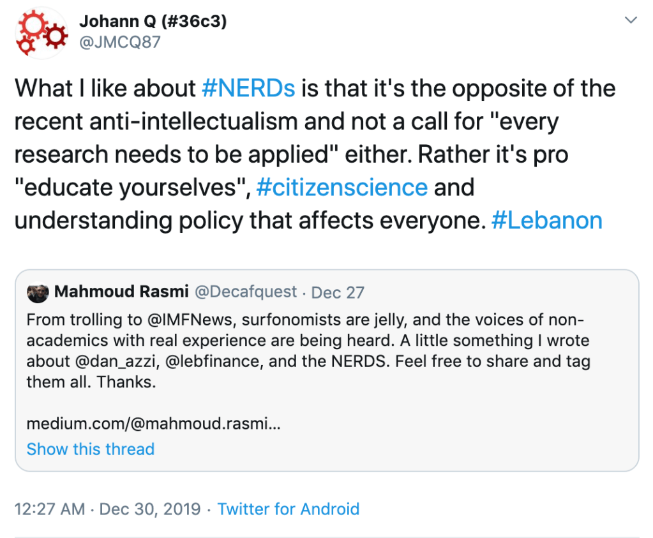
Task: Click "Show this thread"
Action: coord(91,449)
